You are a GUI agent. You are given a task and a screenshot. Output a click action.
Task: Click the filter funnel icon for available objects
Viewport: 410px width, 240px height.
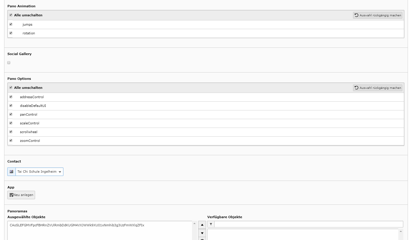point(211,224)
